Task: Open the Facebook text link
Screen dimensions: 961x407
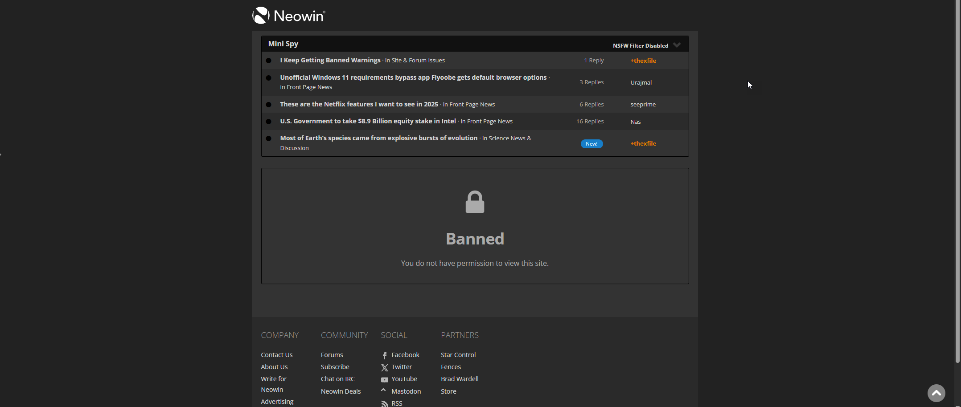Action: click(x=405, y=355)
